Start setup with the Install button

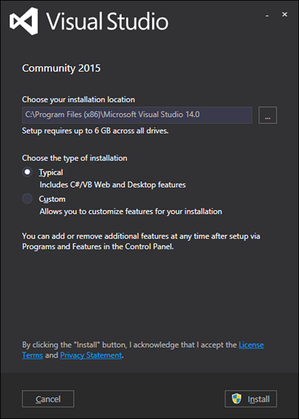(x=250, y=399)
